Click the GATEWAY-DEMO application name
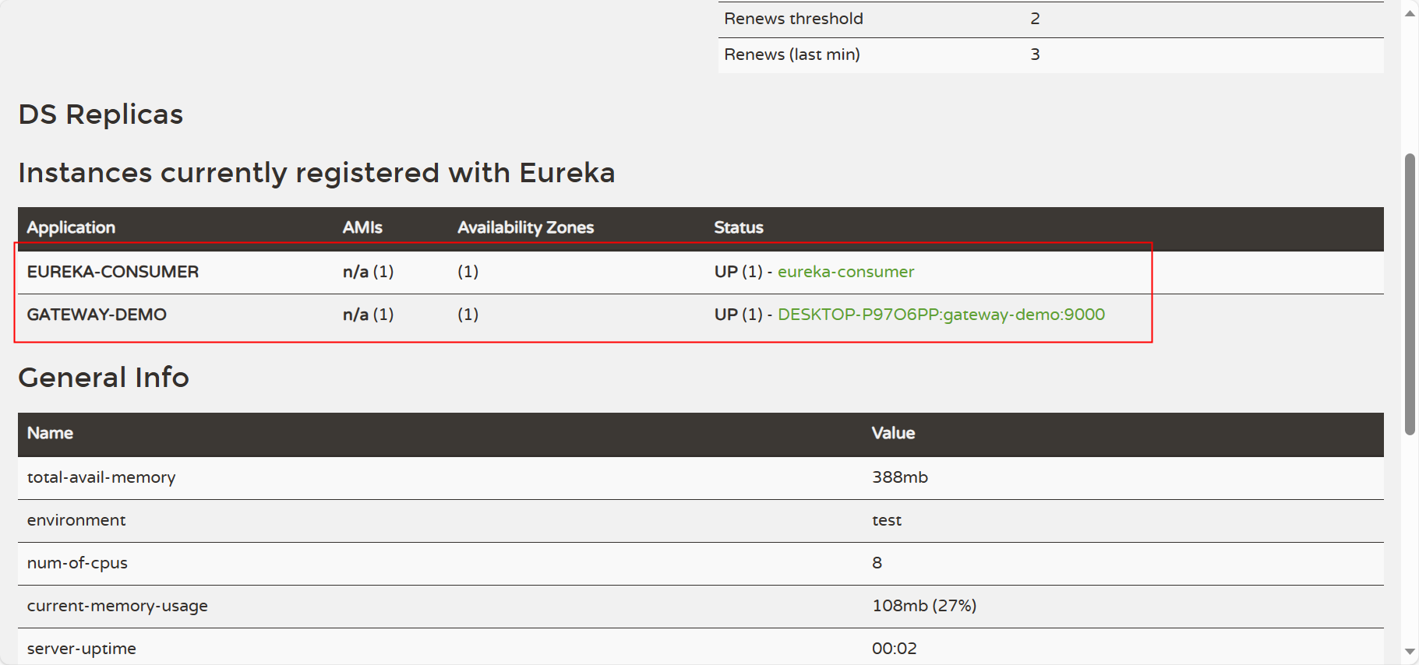Screen dimensions: 1419x665 pos(97,315)
